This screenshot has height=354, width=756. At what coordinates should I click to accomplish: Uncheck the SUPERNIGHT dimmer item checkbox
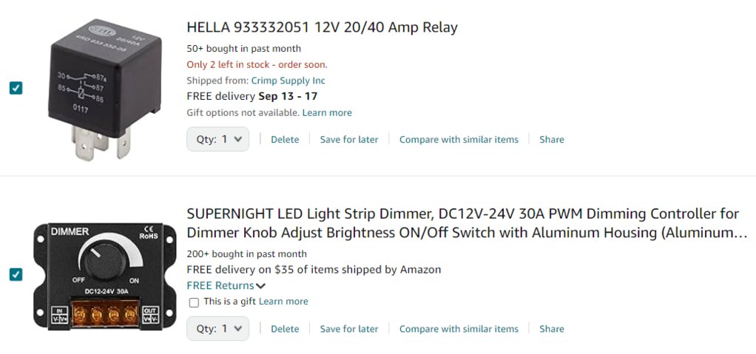click(x=16, y=274)
